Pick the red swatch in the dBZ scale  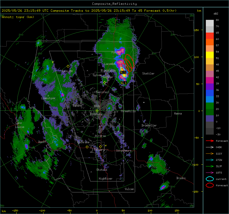pyautogui.click(x=210, y=36)
